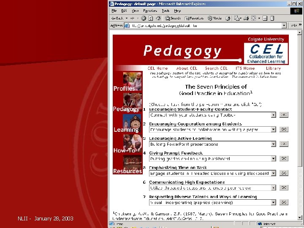Viewport: 304px width, 228px height.
Task: Click the page scrollbar down arrow
Action: pos(299,217)
